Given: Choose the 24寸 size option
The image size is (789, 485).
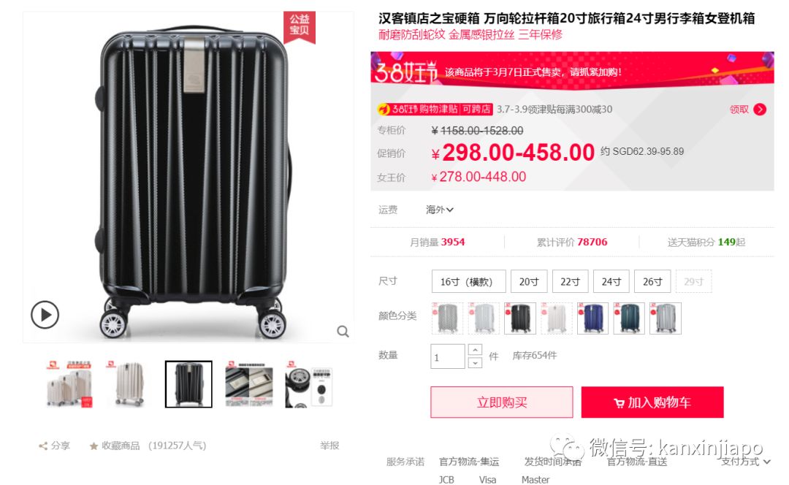Looking at the screenshot, I should (x=611, y=282).
